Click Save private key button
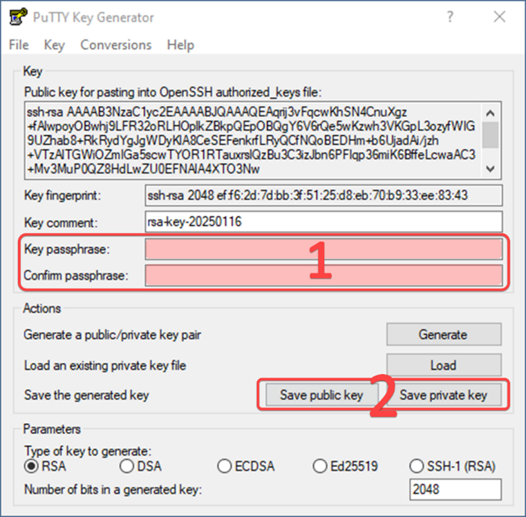The image size is (526, 517). 444,395
